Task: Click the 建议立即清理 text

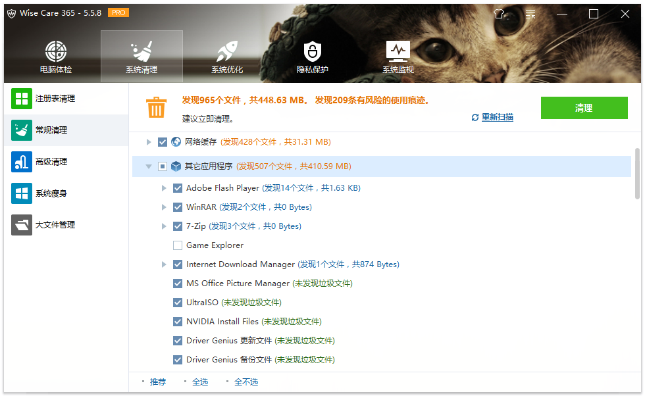Action: [x=208, y=119]
